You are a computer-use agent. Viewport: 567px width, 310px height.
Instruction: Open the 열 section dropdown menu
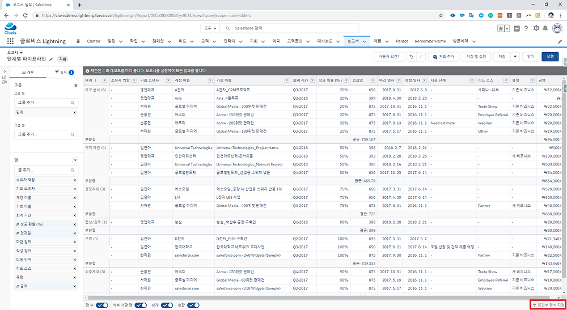tap(75, 160)
